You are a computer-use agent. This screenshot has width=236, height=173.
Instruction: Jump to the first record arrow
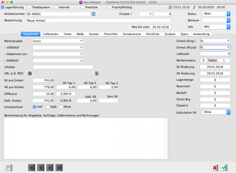click(32, 167)
